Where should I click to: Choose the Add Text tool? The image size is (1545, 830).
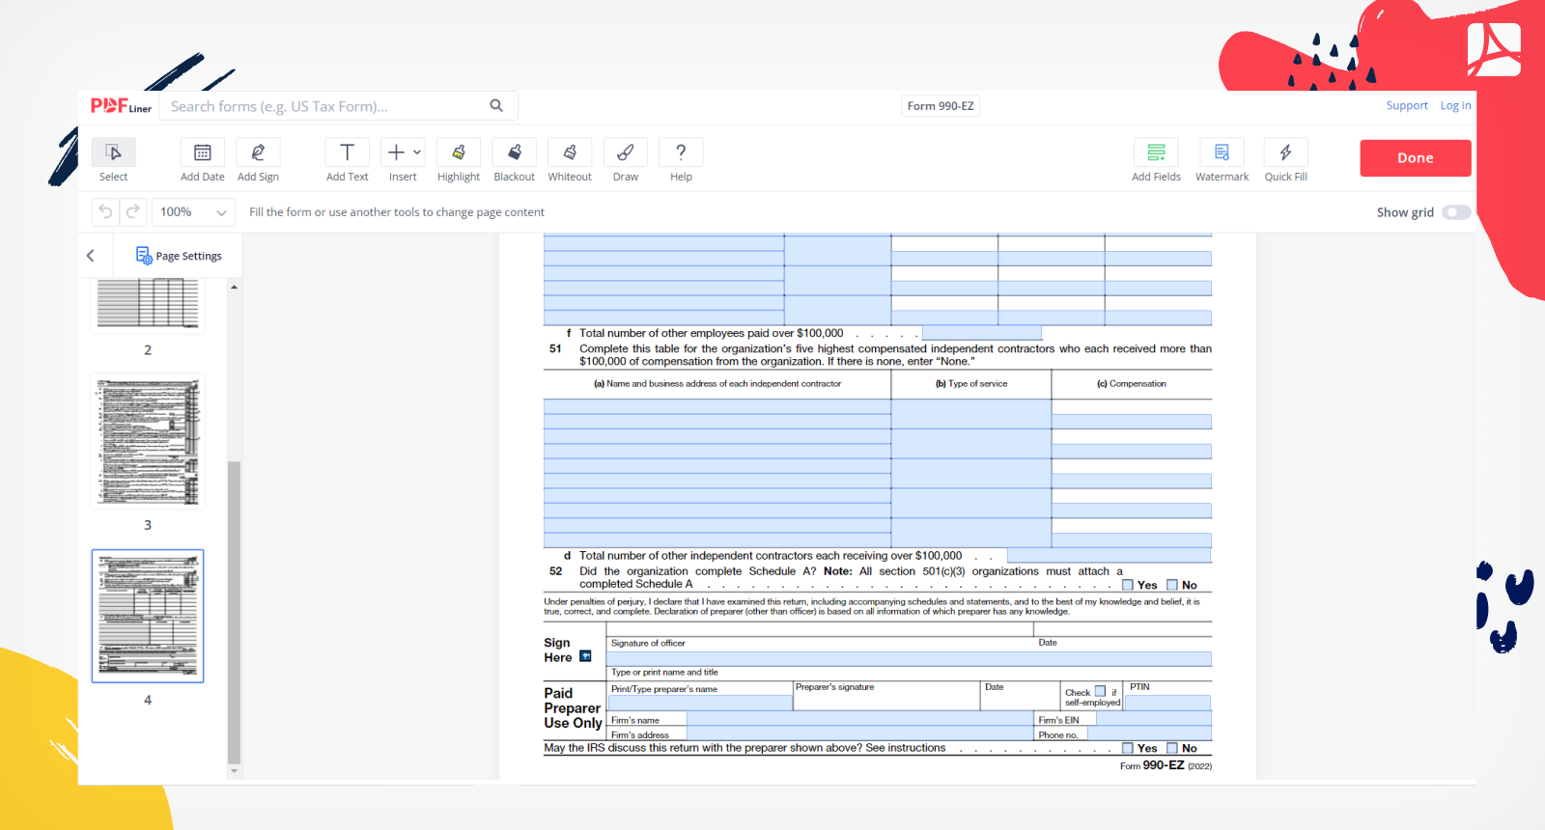[x=347, y=153]
